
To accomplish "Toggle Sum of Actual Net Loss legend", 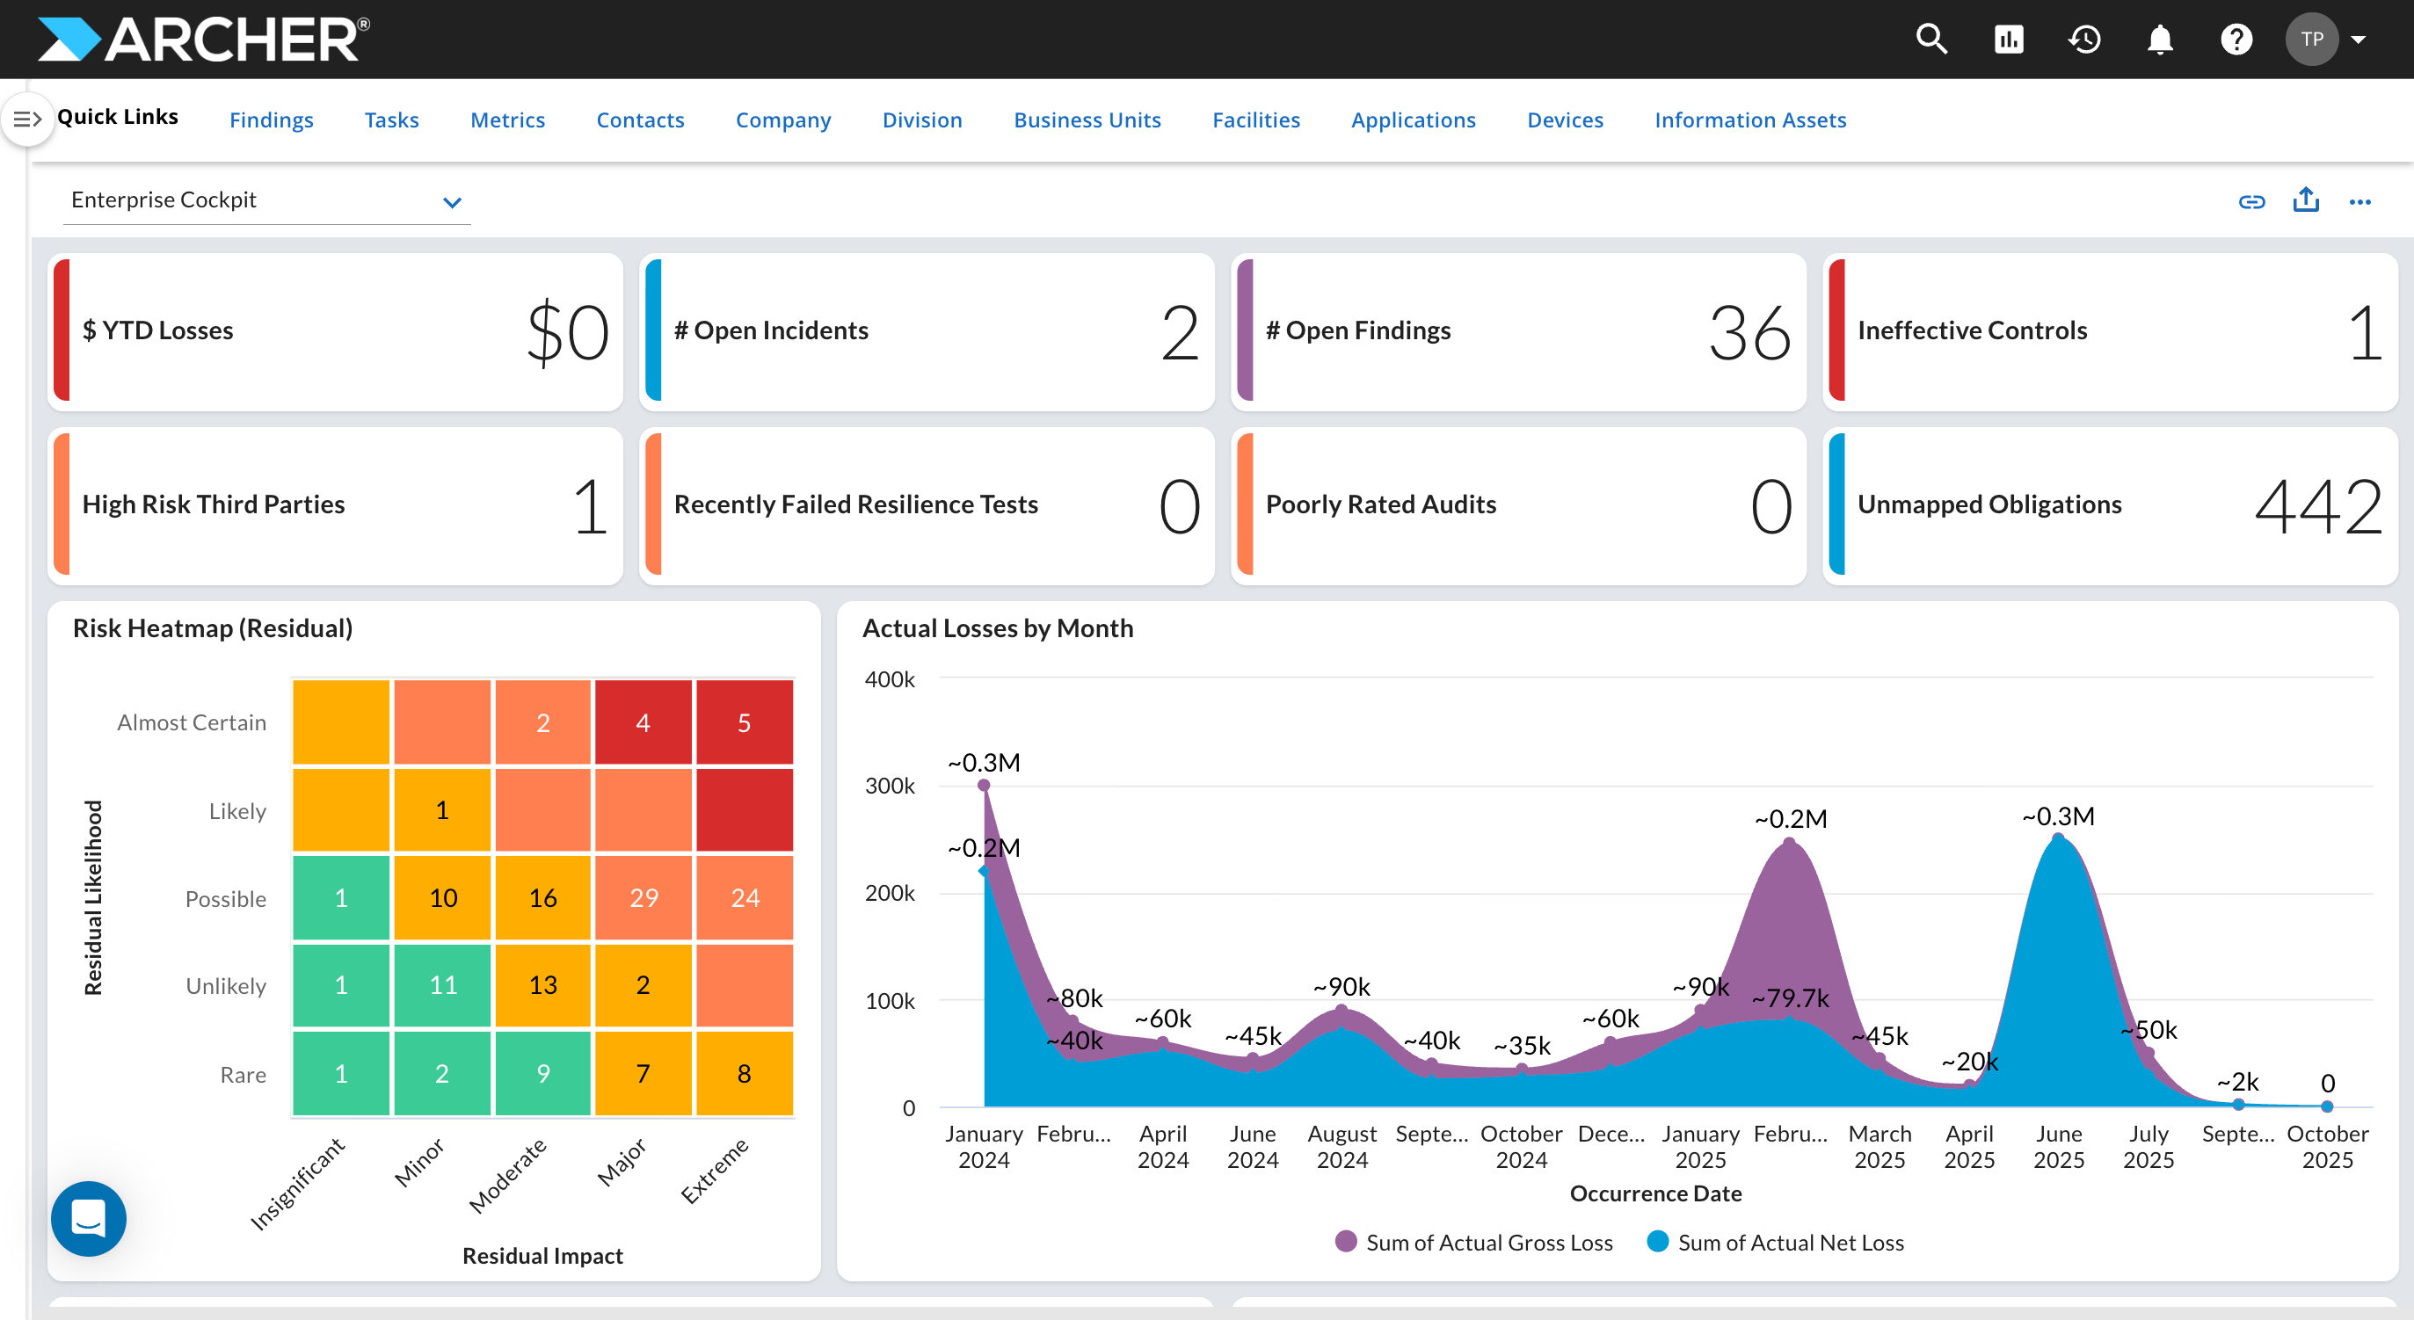I will pos(1776,1243).
